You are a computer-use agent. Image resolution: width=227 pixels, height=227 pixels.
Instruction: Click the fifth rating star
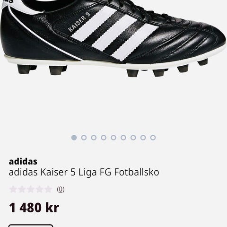(48, 189)
